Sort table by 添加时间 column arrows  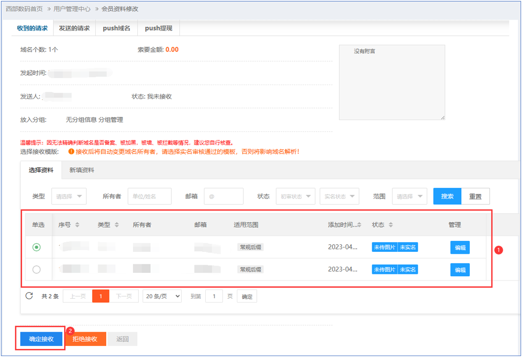[359, 225]
